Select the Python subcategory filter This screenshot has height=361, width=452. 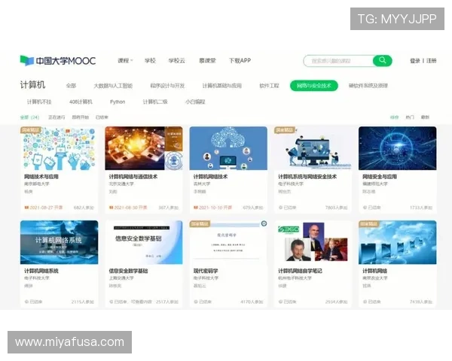118,102
